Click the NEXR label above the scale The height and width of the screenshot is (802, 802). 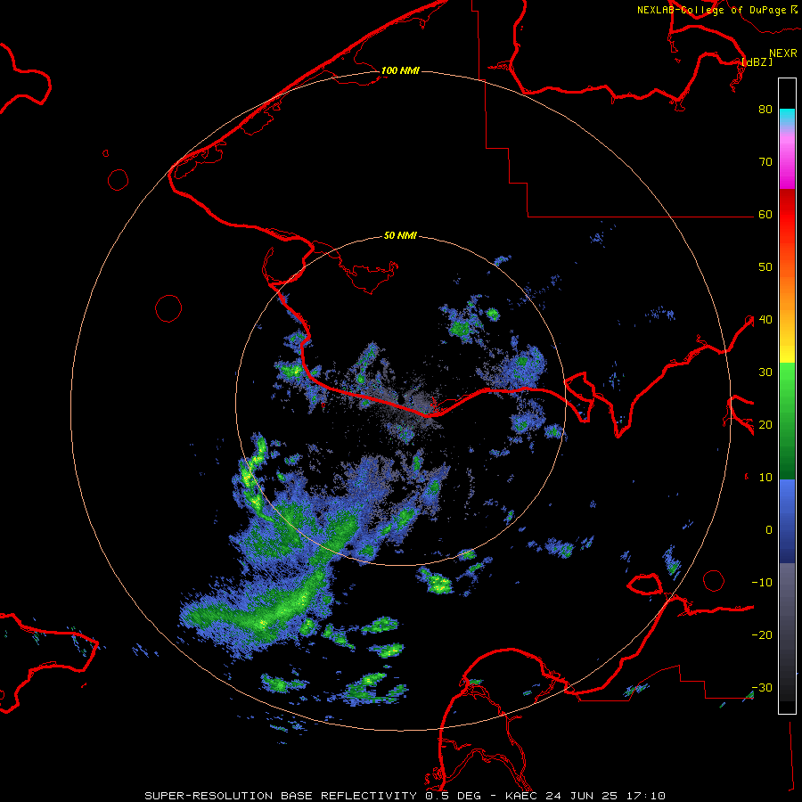click(783, 53)
